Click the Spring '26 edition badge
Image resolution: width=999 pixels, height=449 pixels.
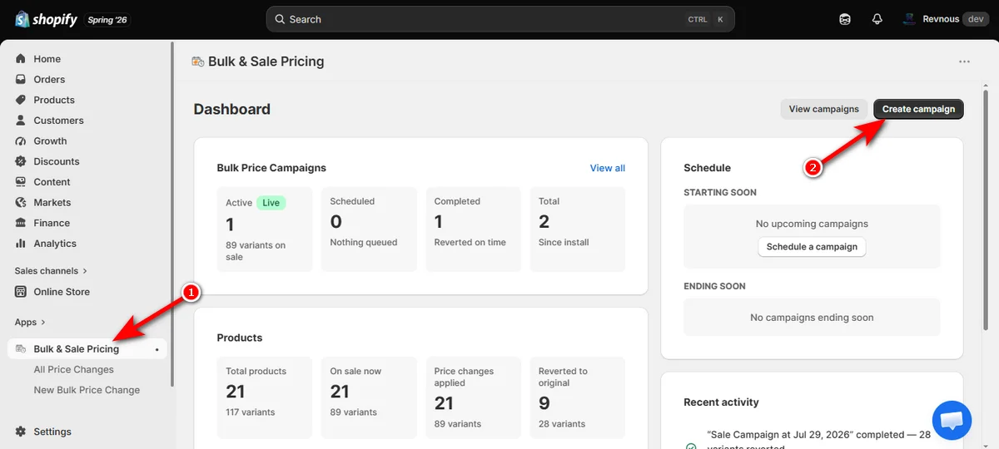click(x=107, y=19)
